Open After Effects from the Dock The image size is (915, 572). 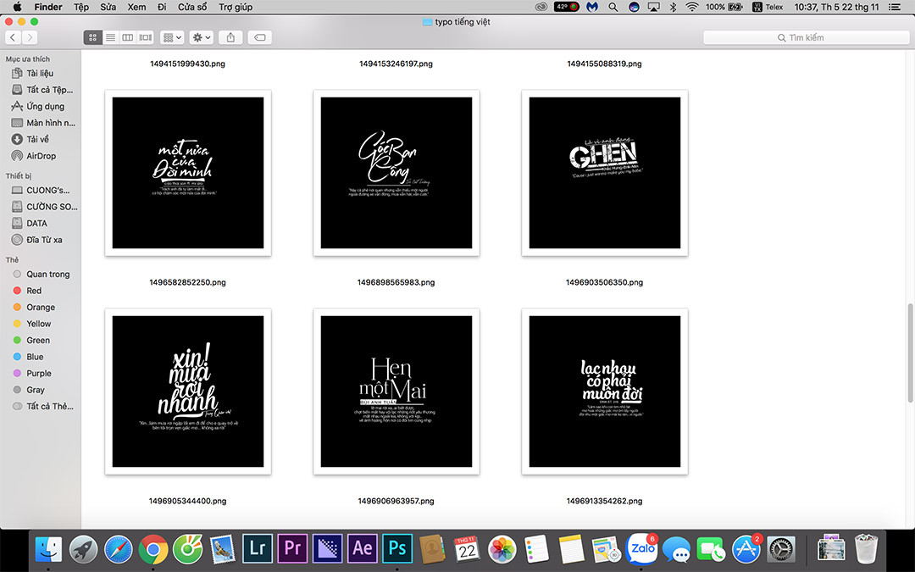point(363,548)
